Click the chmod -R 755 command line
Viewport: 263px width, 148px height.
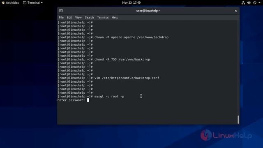[104, 59]
